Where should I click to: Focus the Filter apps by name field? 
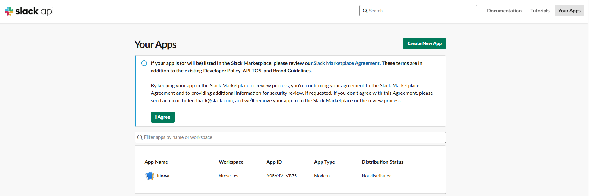[290, 137]
